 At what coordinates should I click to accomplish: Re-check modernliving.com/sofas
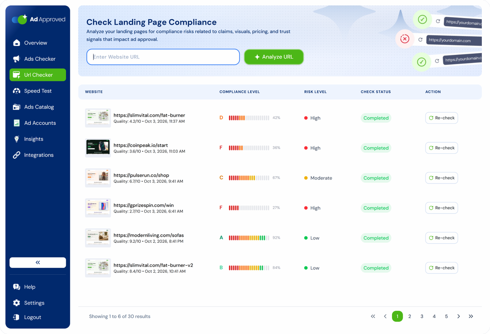click(x=441, y=238)
